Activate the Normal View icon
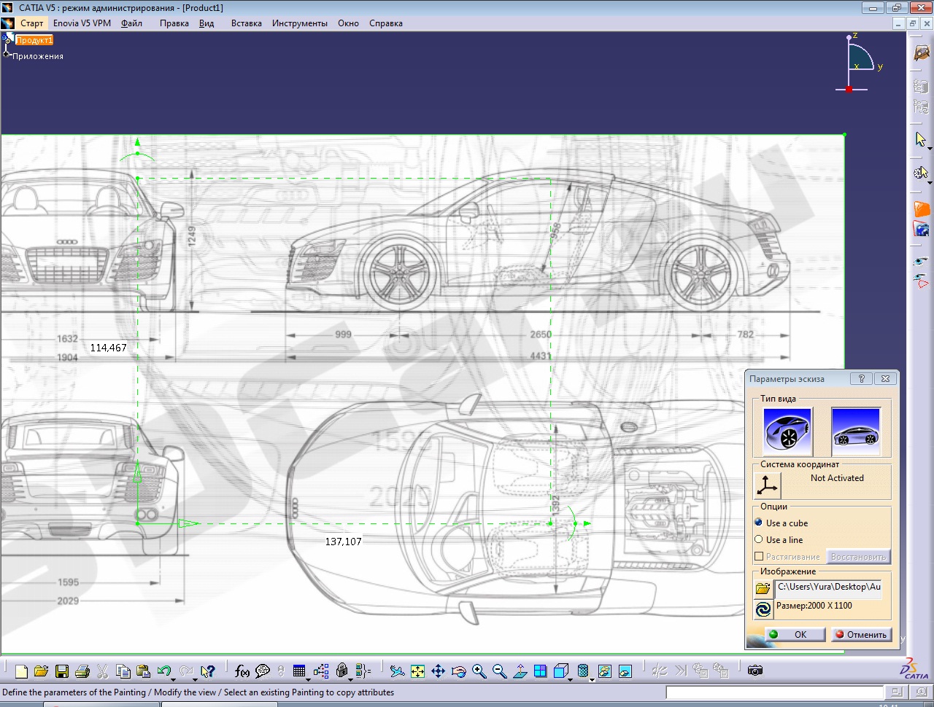The image size is (934, 707). (520, 671)
